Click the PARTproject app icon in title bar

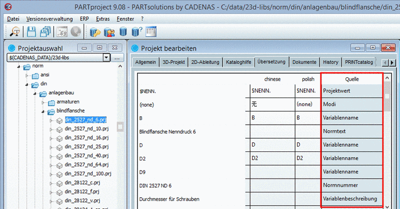8,7
